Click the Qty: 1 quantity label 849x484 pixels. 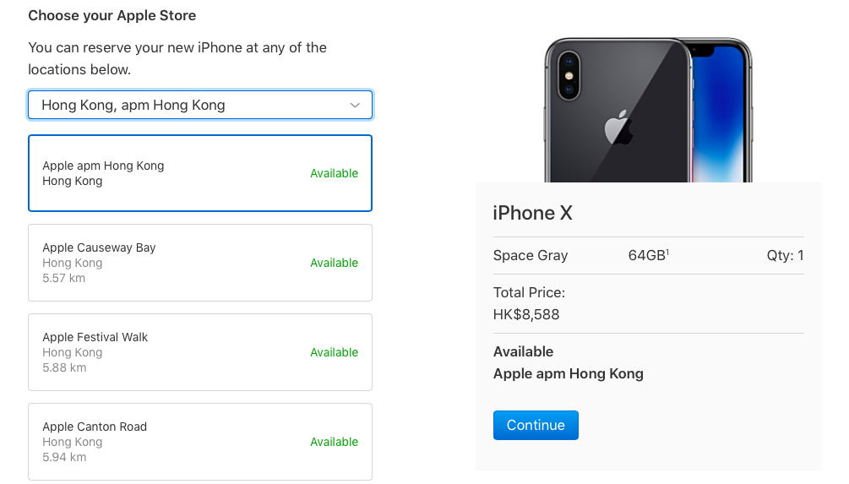point(780,256)
